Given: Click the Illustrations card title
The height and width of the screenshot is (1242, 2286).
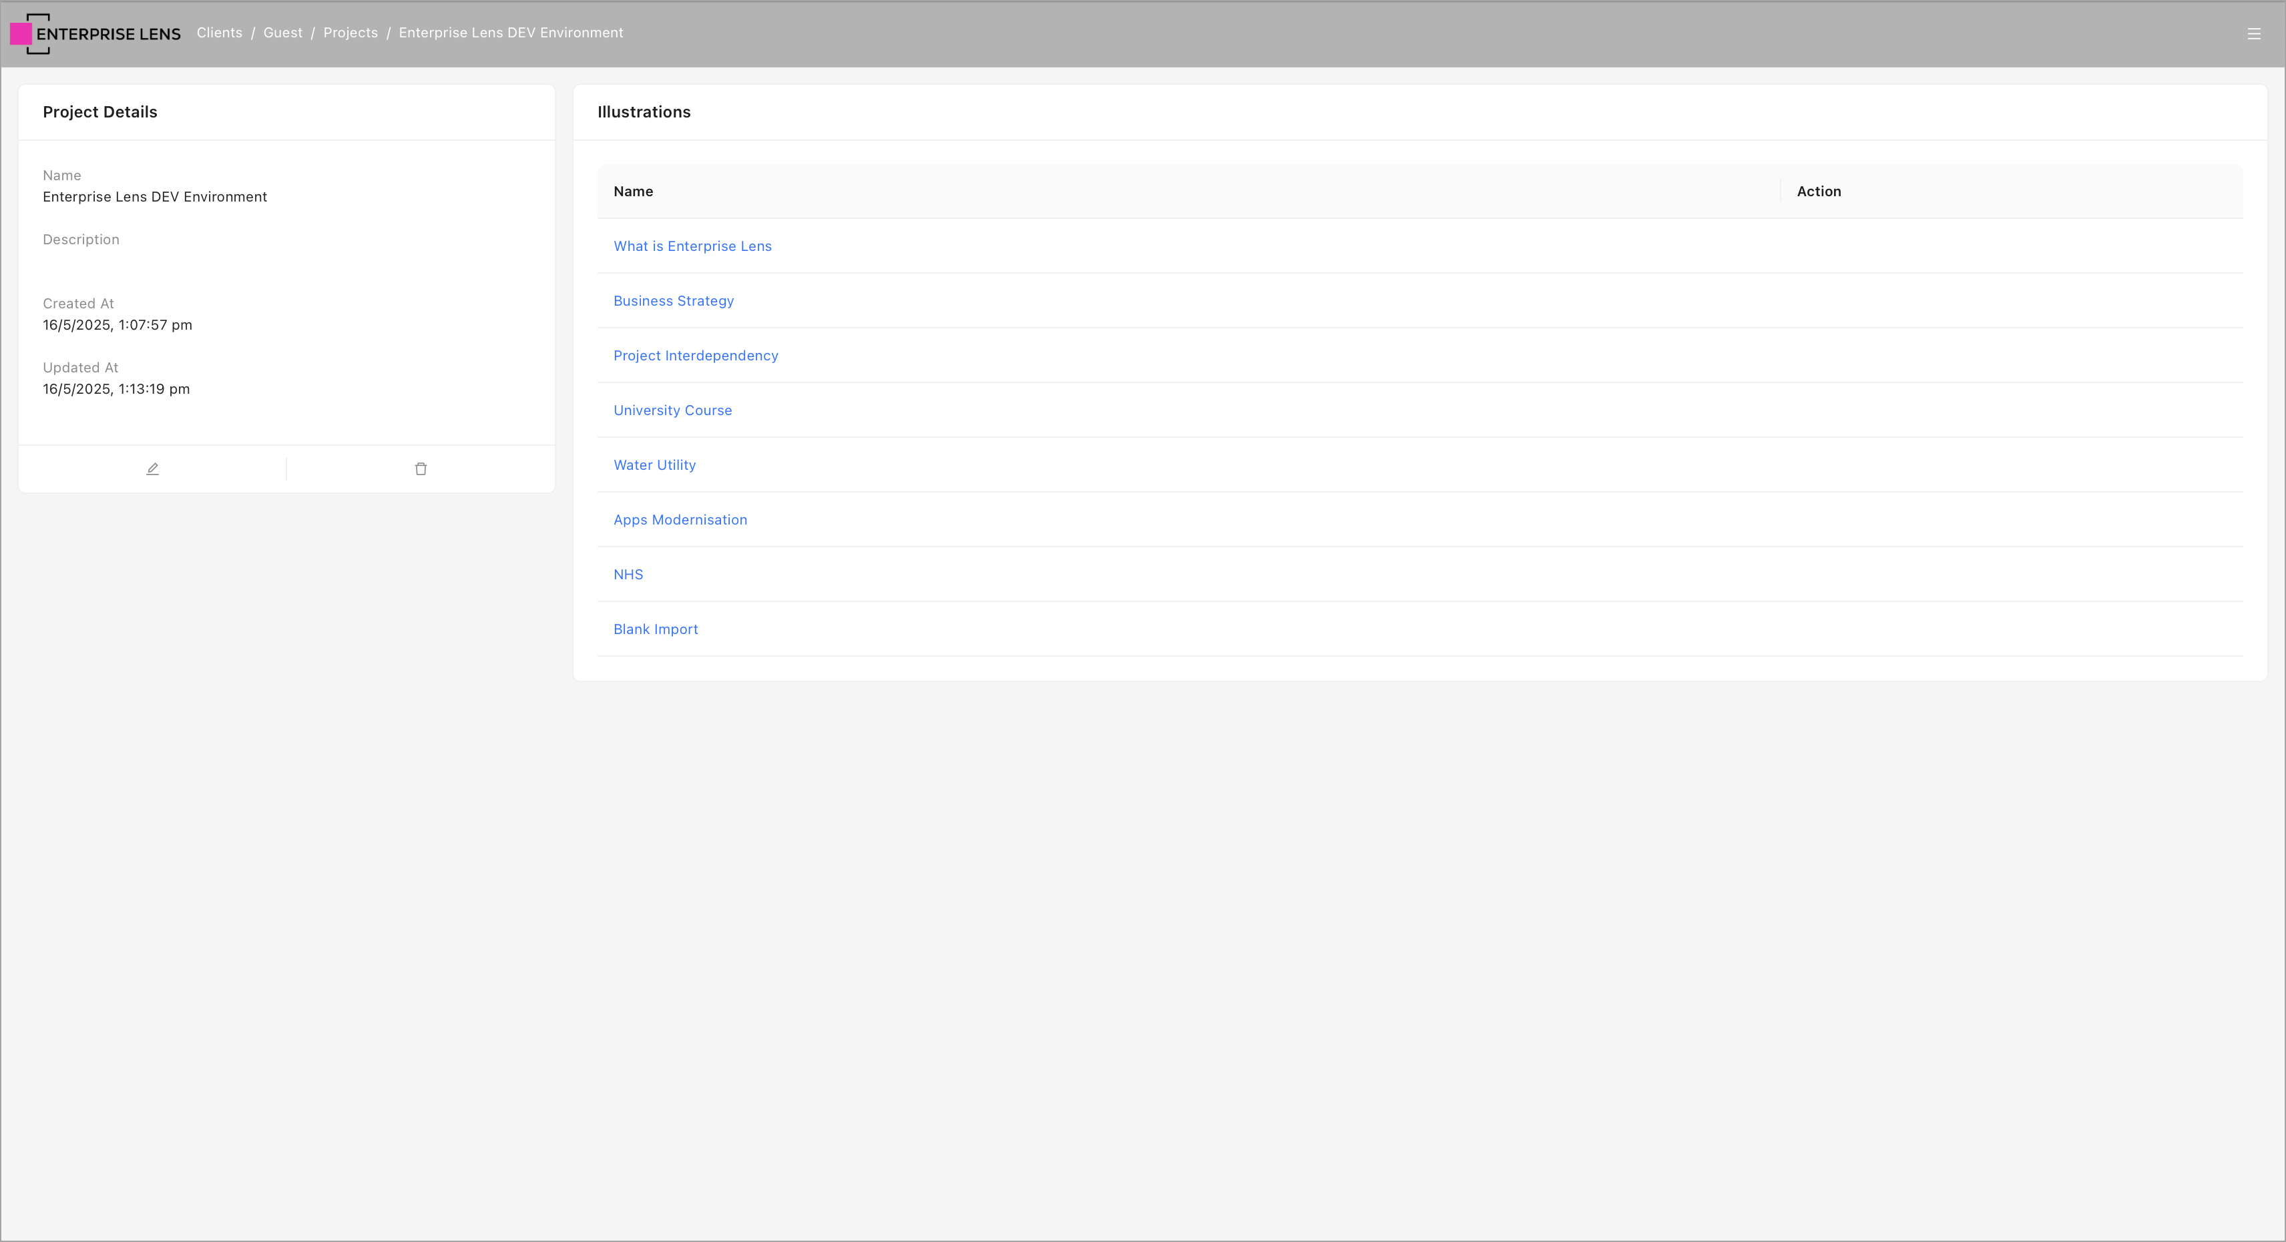Looking at the screenshot, I should [x=644, y=111].
